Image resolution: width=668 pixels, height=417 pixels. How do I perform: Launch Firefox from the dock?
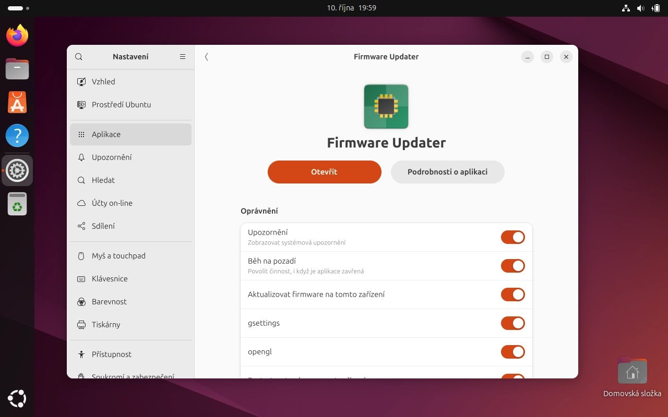click(x=17, y=35)
